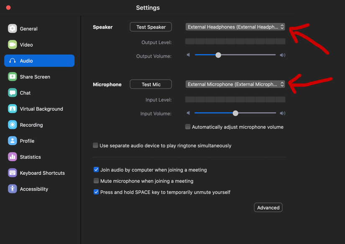Click the Output Volume slider handle
The height and width of the screenshot is (244, 345).
click(x=218, y=55)
